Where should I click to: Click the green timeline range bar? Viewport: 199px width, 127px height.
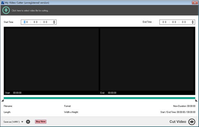click(x=99, y=98)
